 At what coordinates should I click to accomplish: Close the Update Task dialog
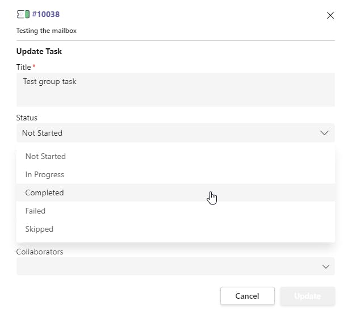pos(330,15)
